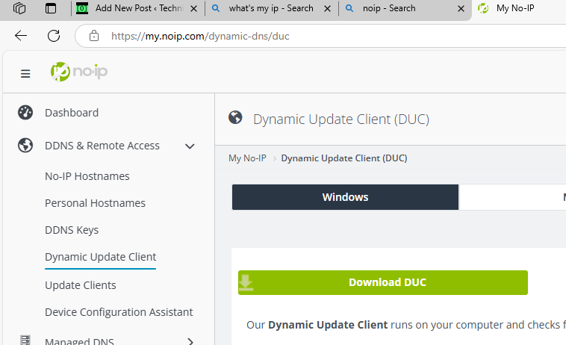
Task: Open Dynamic Update Client in the sidebar
Action: coord(100,257)
